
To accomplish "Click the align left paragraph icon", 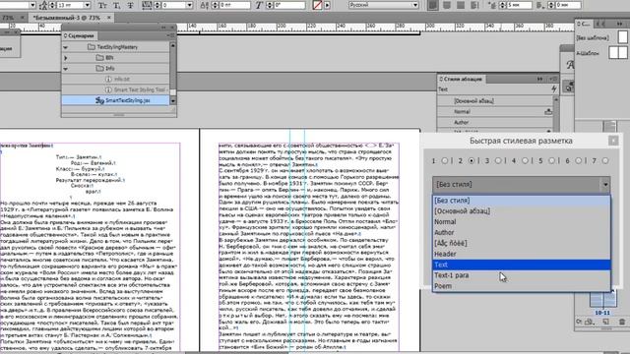I will click(433, 5).
